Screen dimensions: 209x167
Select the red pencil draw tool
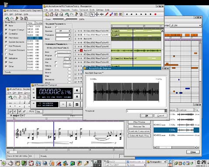(x=107, y=14)
